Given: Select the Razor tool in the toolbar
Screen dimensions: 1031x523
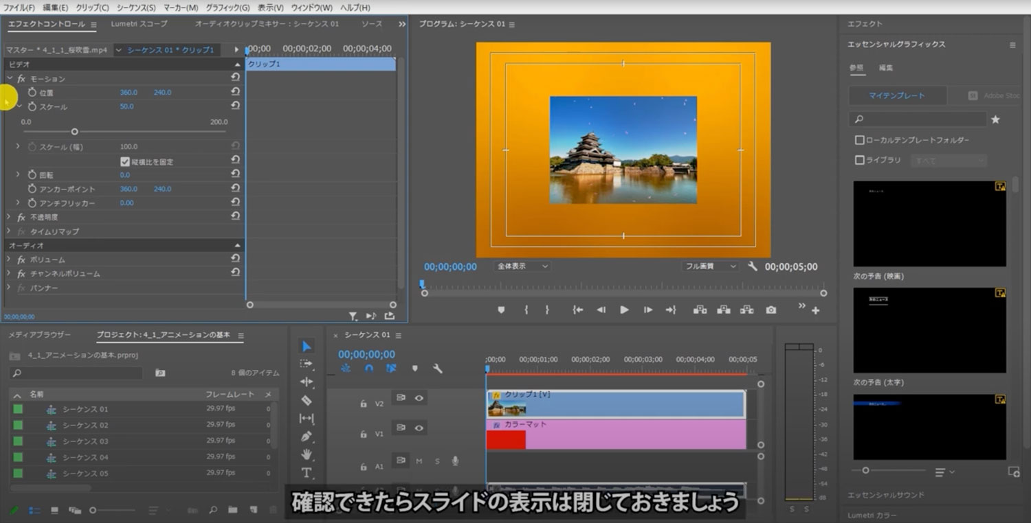Looking at the screenshot, I should click(x=307, y=400).
